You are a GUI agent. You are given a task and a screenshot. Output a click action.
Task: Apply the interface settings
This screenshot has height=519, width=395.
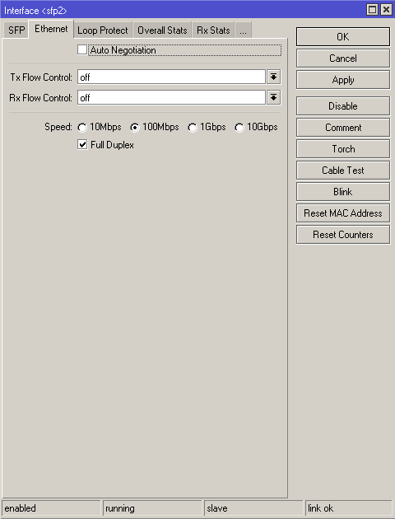(343, 80)
